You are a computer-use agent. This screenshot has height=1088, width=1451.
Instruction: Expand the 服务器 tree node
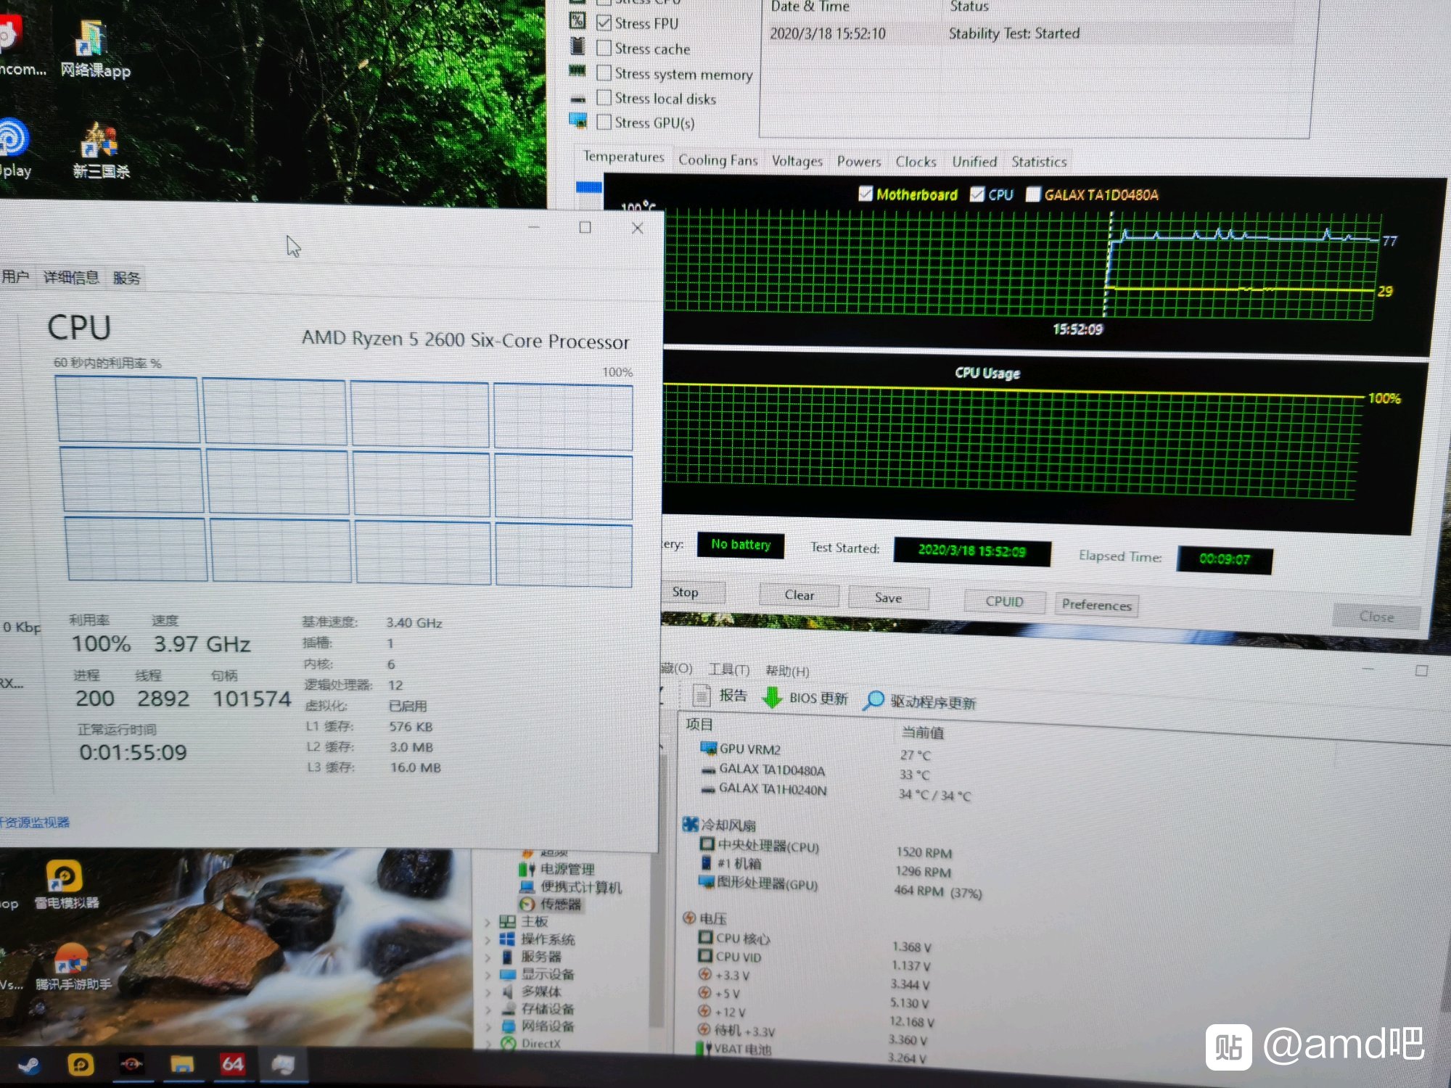click(488, 957)
